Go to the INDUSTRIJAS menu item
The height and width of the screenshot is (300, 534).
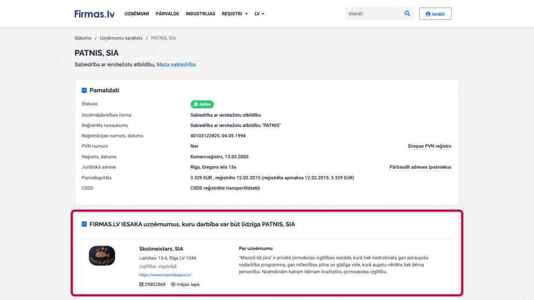click(200, 13)
